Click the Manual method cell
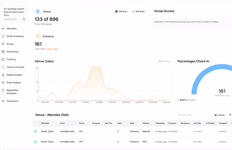Viewport: 232px width, 150px height. tap(146, 131)
